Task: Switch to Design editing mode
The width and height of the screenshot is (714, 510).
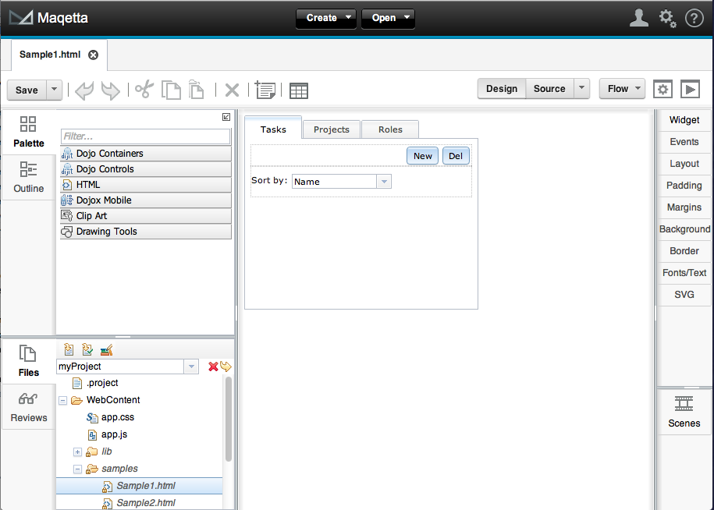Action: [501, 89]
